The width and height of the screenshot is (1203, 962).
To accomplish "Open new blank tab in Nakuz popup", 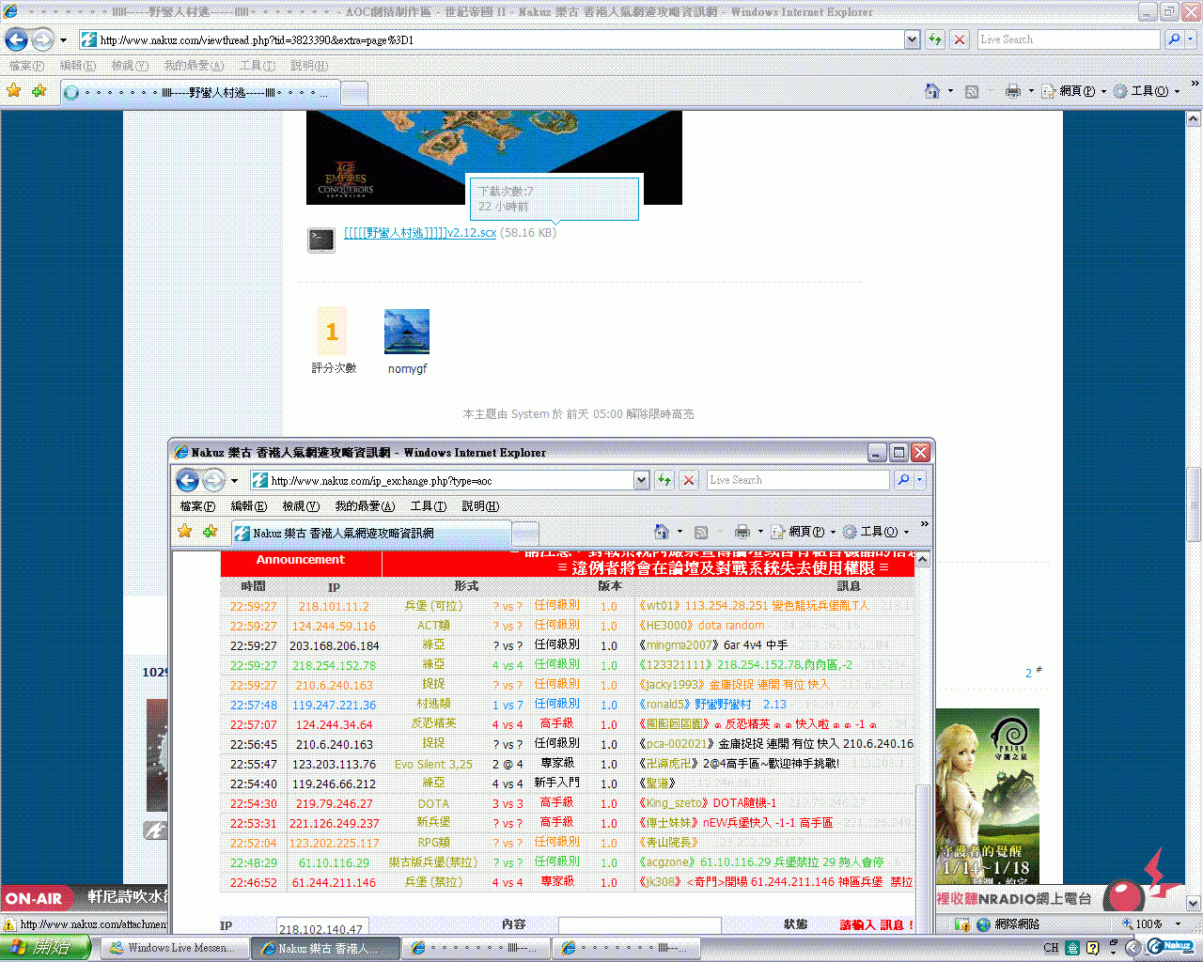I will pyautogui.click(x=525, y=534).
